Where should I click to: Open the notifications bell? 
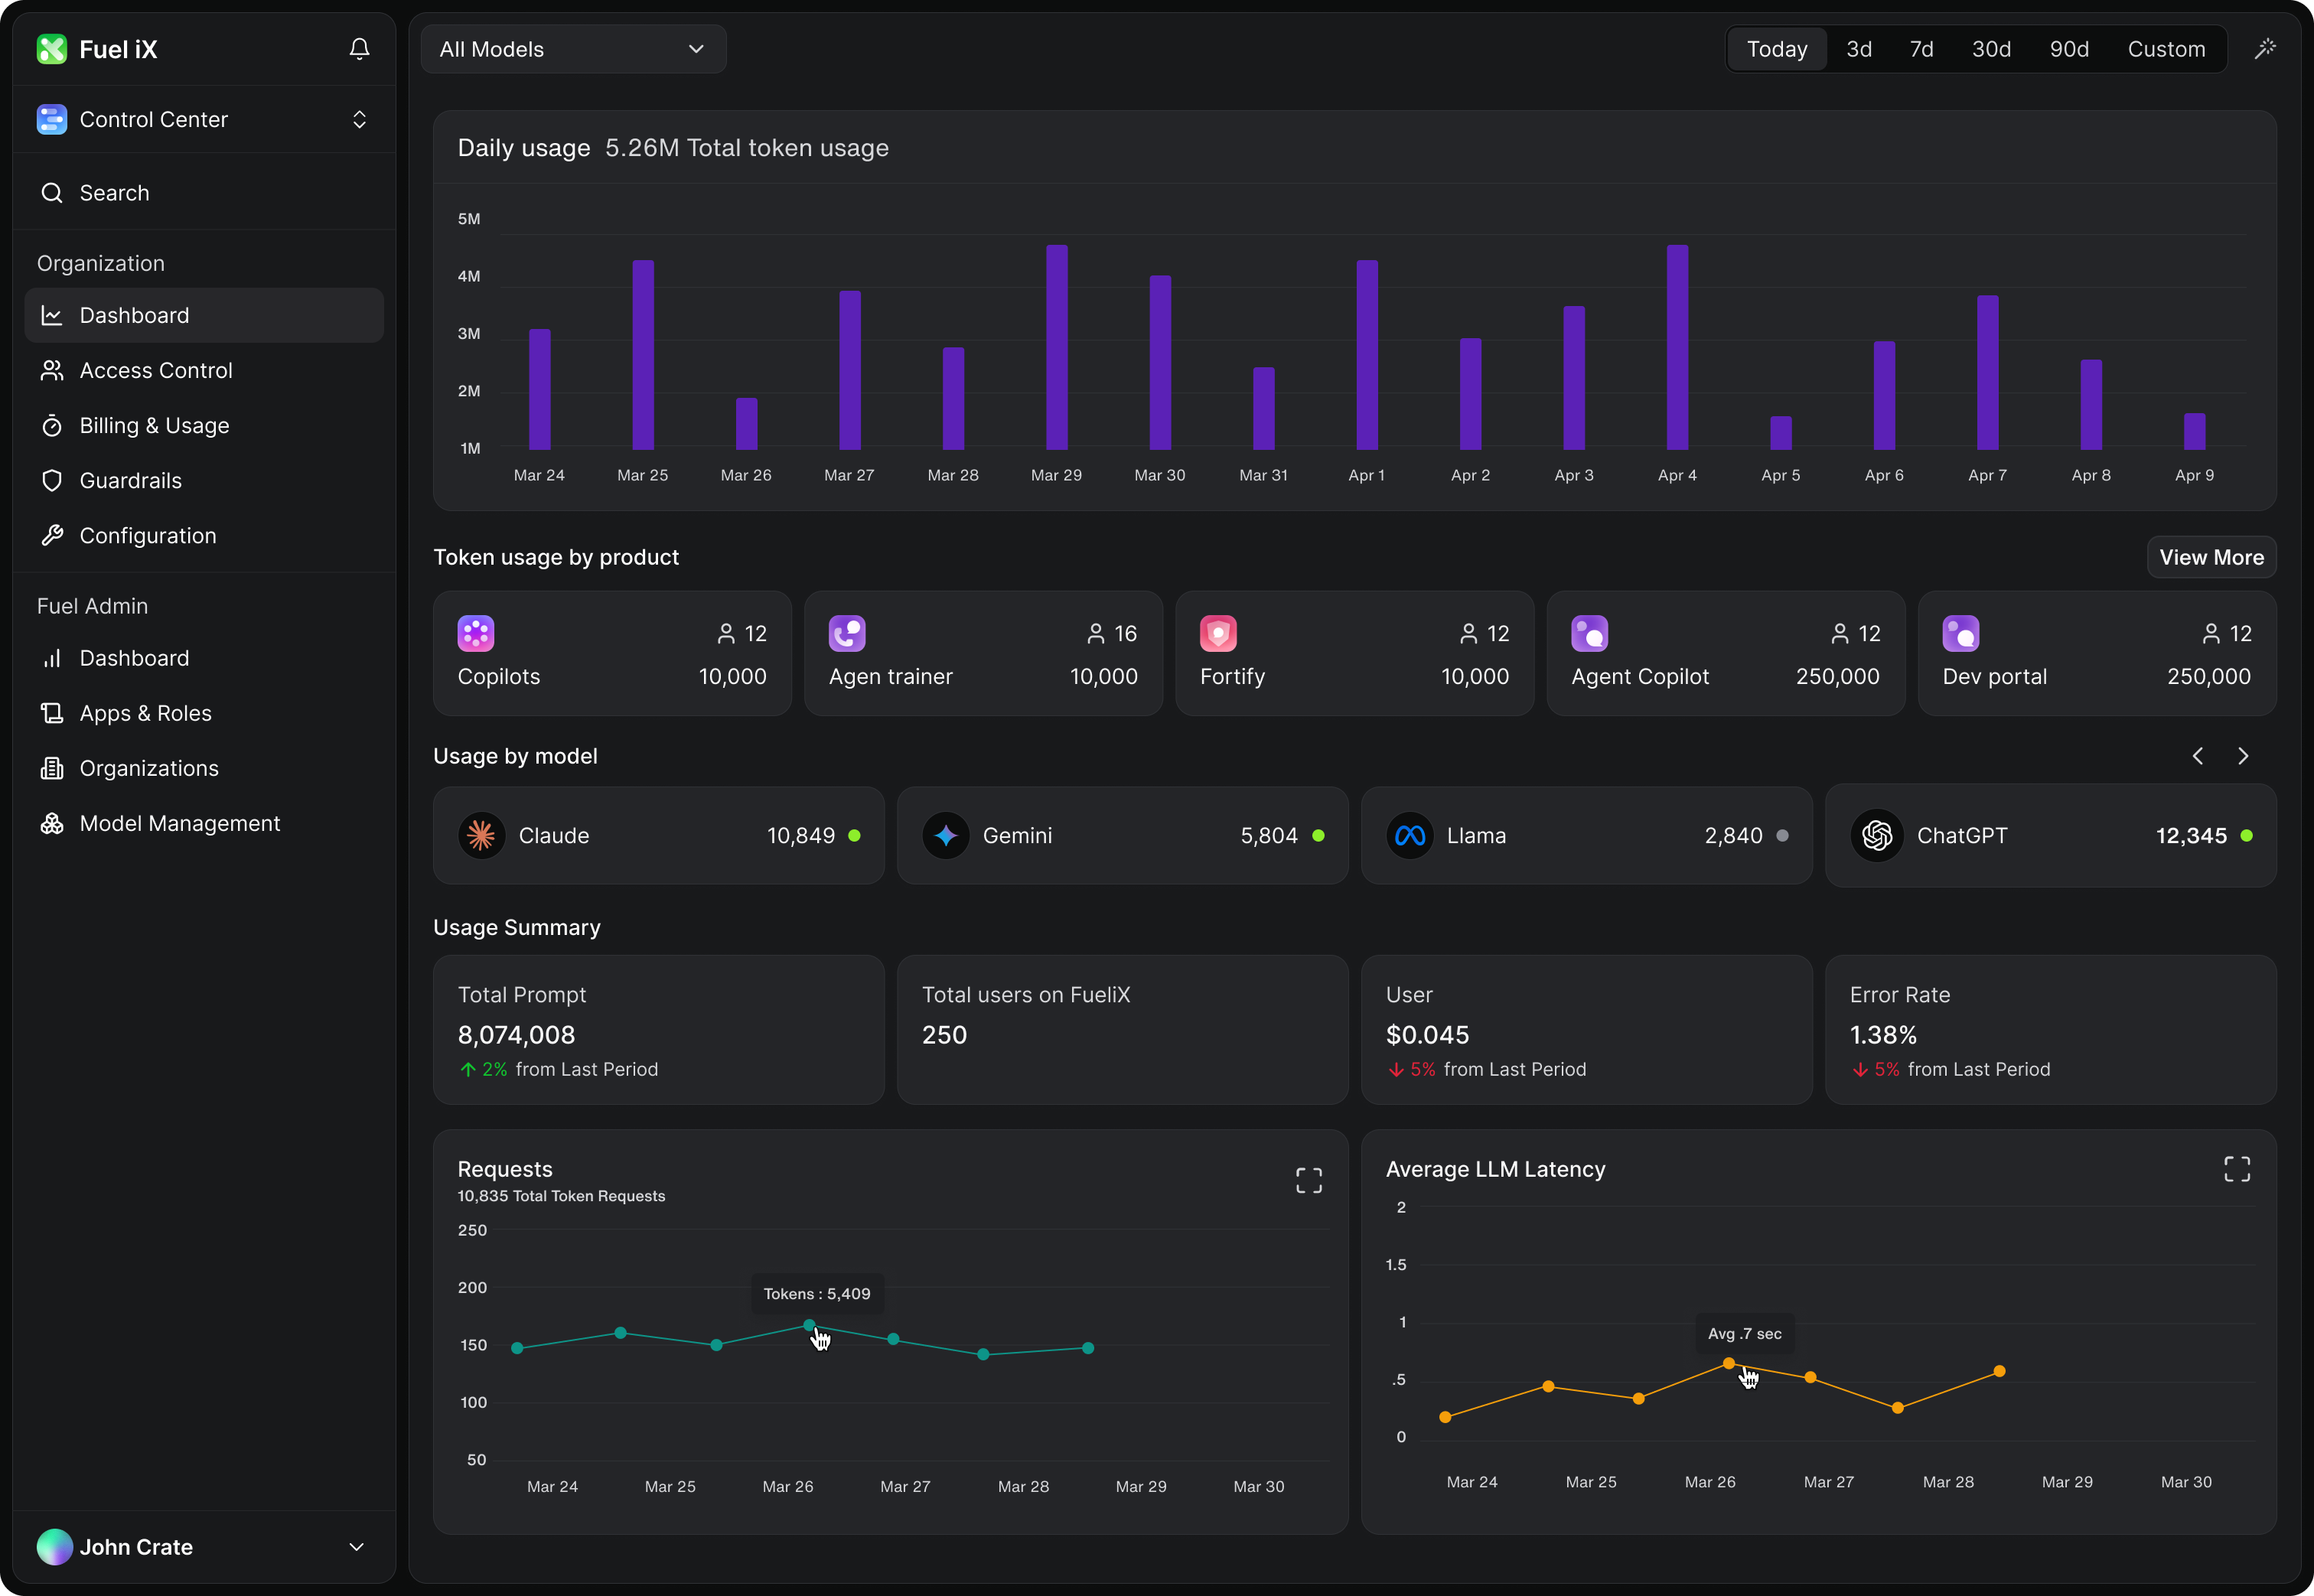359,49
